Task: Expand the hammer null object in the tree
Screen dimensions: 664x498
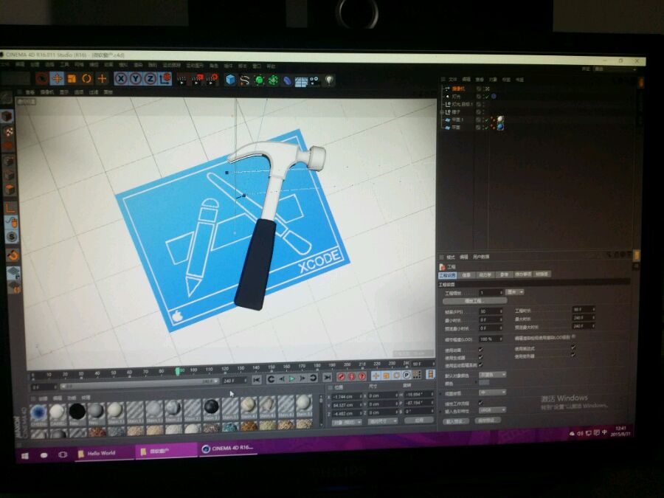Action: click(x=442, y=112)
